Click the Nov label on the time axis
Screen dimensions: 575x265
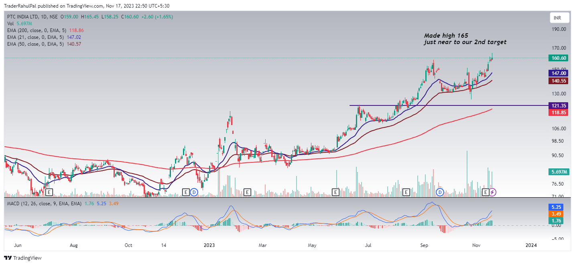click(x=477, y=245)
